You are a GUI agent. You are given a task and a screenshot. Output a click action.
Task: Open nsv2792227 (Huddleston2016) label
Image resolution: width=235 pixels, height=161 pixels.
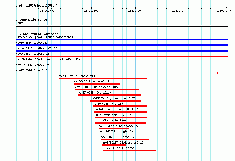[123, 142]
